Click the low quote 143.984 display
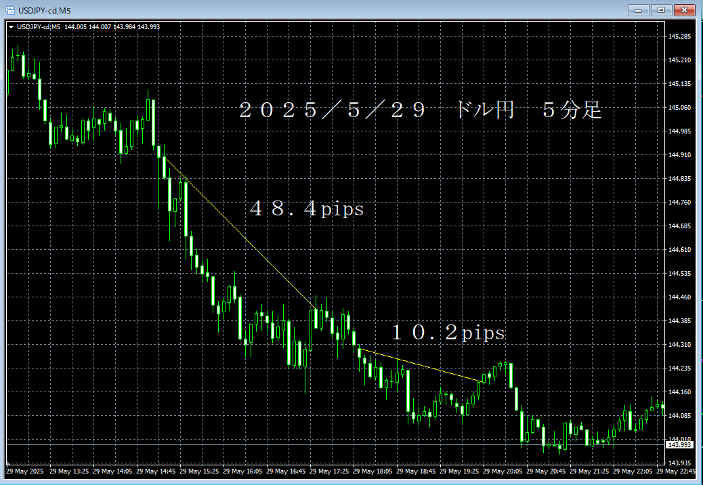Image resolution: width=703 pixels, height=485 pixels. (123, 27)
